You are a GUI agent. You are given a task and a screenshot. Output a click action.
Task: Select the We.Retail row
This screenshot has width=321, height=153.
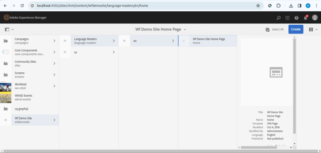point(30,86)
